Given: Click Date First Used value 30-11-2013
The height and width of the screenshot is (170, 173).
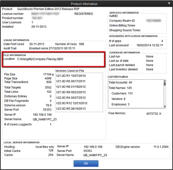Looking at the screenshot, I should (x=37, y=44).
